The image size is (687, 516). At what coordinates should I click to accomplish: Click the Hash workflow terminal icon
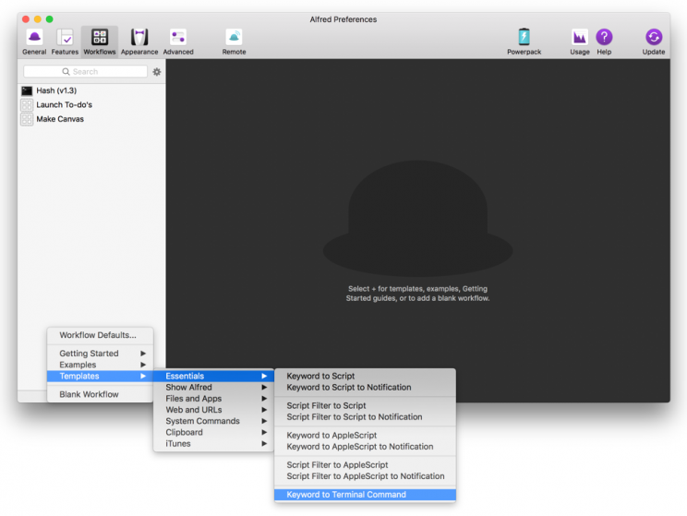(27, 90)
